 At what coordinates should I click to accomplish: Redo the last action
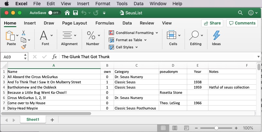coord(96,13)
